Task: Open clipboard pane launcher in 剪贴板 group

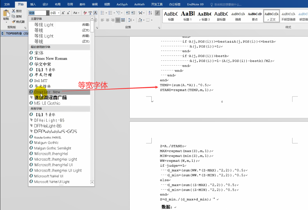Action: pyautogui.click(x=25, y=28)
